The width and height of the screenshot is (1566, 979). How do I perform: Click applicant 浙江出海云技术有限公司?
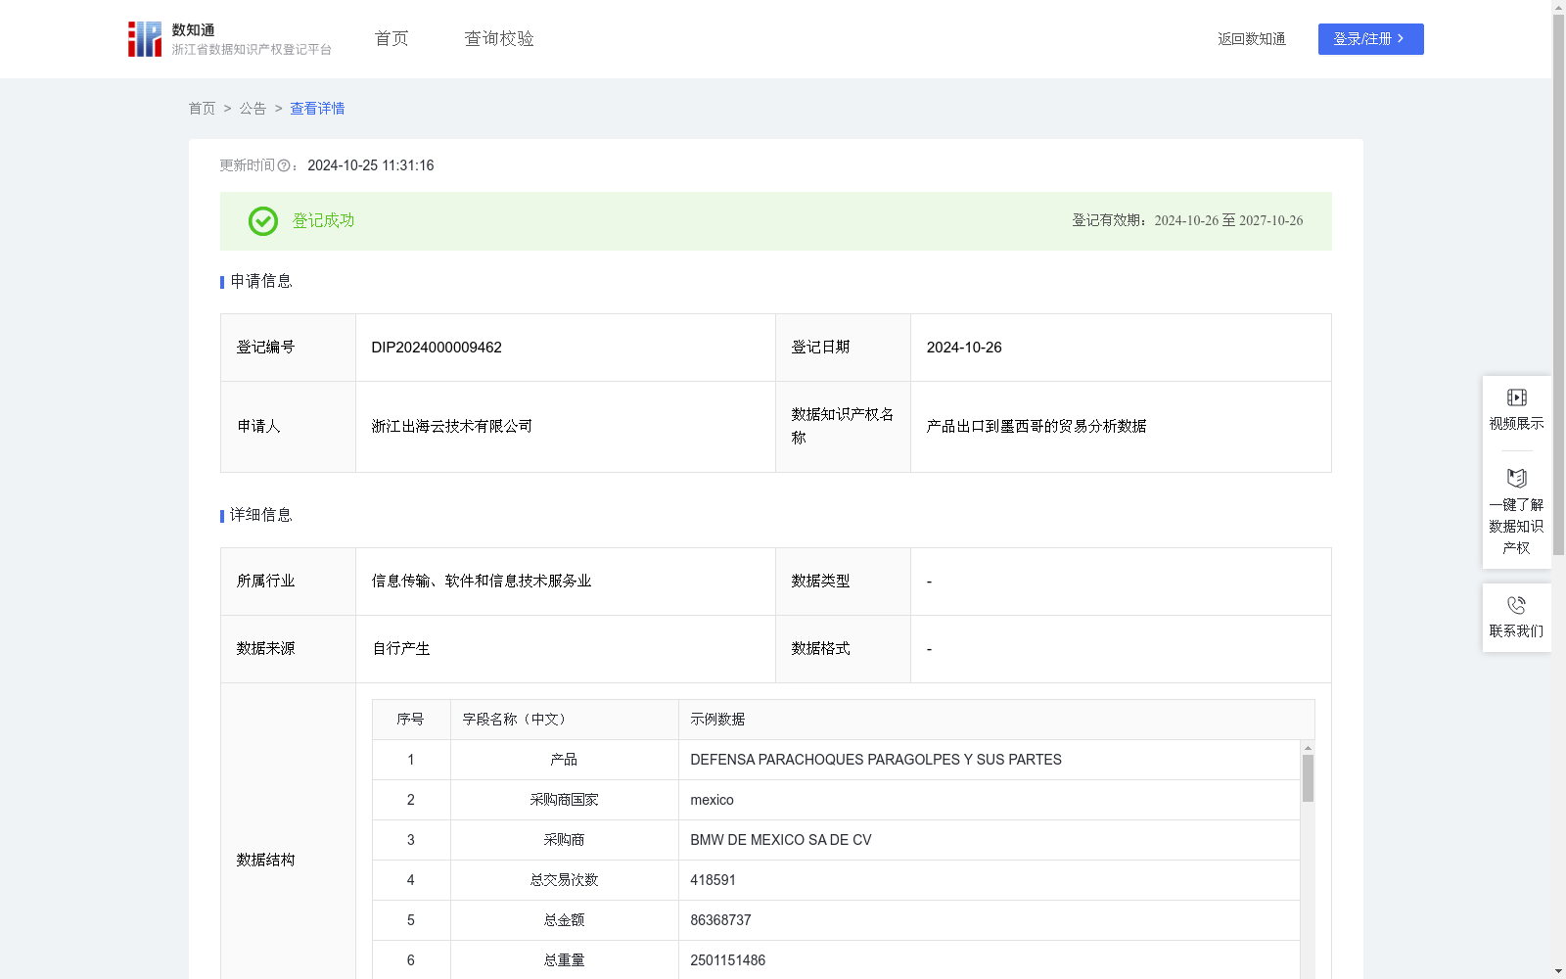point(452,426)
